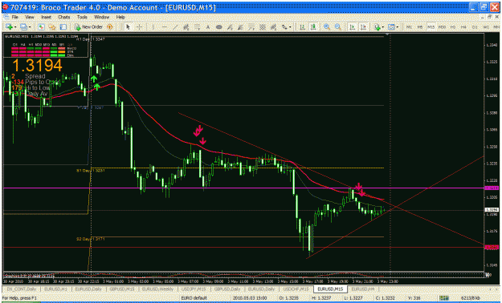Toggle Auto Scroll chart icon
Screen dimensions: 502x303
coord(353,27)
